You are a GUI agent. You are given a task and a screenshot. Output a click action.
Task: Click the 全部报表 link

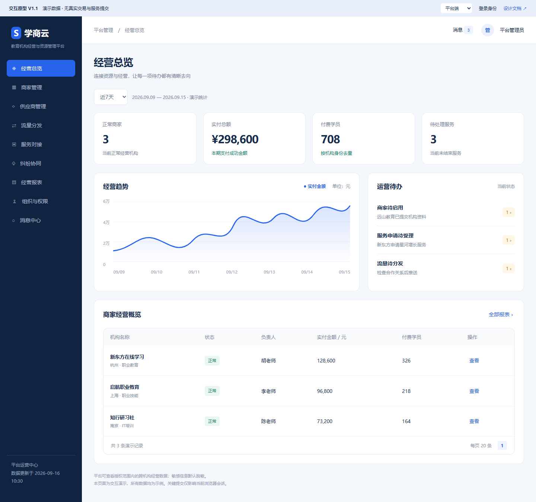click(501, 314)
